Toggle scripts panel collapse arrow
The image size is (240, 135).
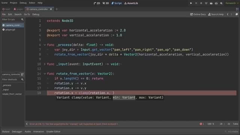point(27,124)
